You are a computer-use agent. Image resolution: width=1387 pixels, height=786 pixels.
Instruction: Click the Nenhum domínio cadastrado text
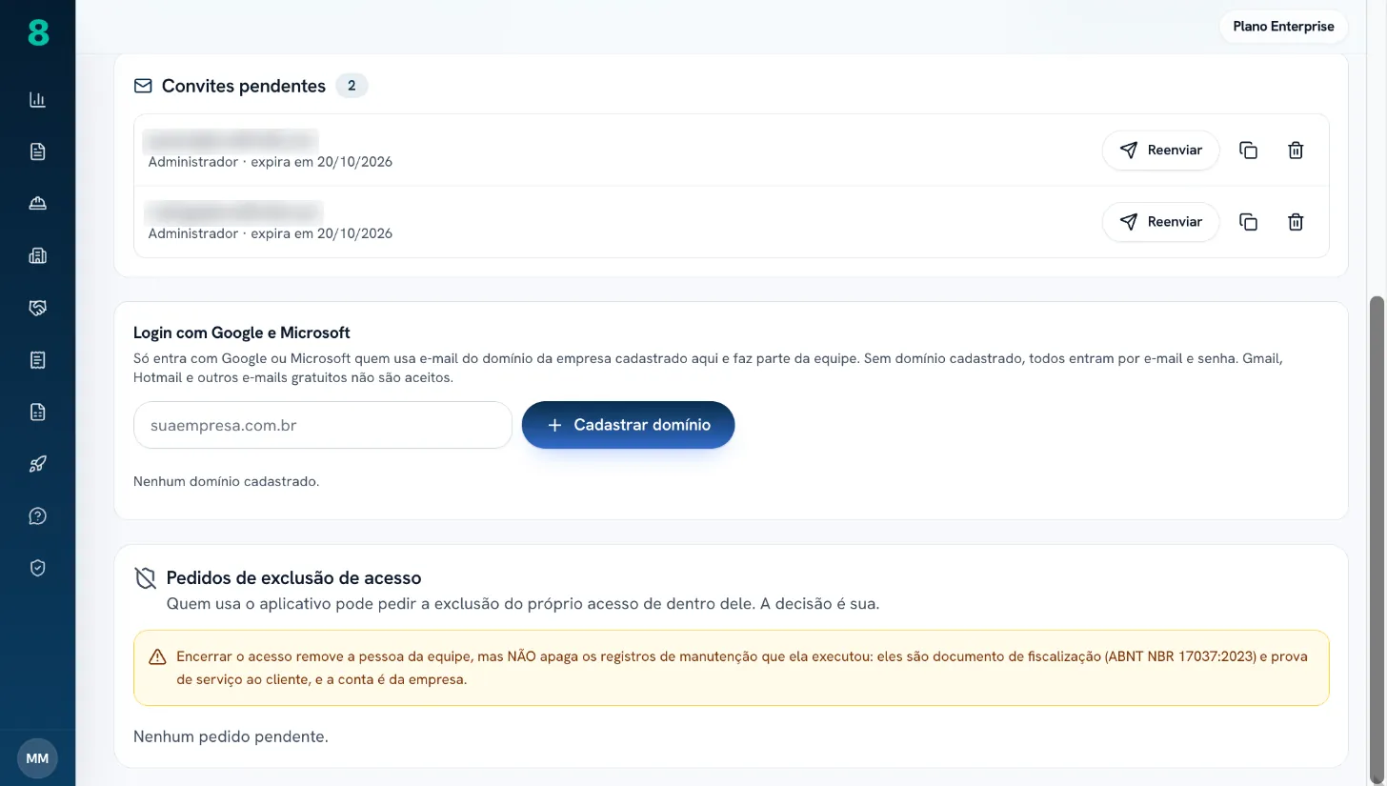tap(227, 481)
